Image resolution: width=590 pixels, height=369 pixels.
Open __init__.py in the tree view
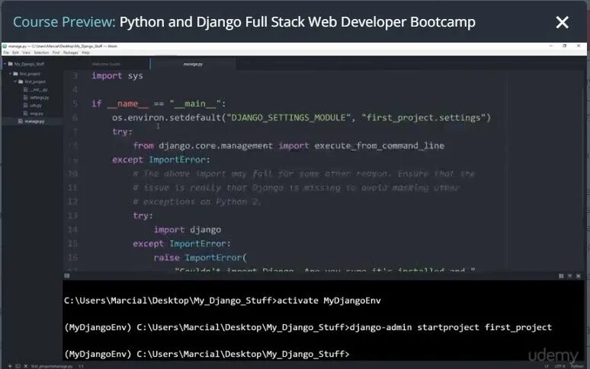tap(39, 90)
